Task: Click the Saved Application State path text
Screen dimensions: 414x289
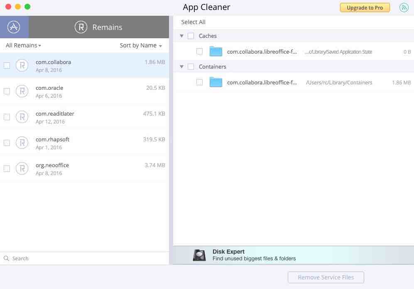Action: [x=338, y=52]
